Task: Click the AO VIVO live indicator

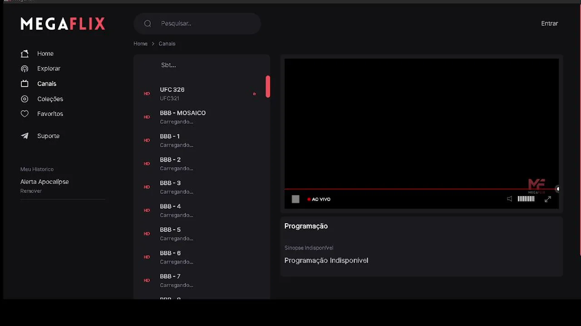Action: [x=319, y=199]
